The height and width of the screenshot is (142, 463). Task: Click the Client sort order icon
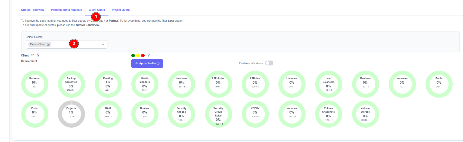33,55
